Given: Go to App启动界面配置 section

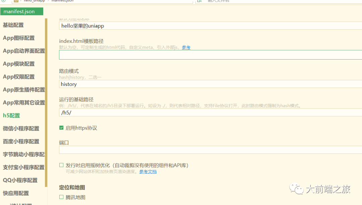Looking at the screenshot, I should coord(23,51).
